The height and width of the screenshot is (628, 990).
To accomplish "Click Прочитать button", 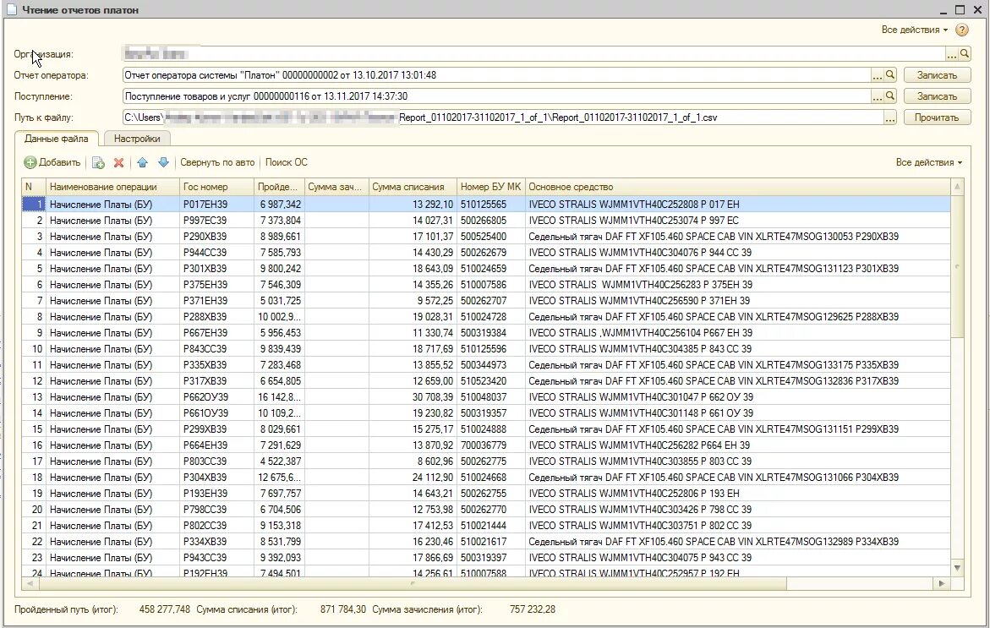I will point(937,117).
